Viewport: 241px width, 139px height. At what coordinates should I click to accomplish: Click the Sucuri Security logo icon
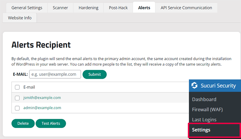point(195,85)
